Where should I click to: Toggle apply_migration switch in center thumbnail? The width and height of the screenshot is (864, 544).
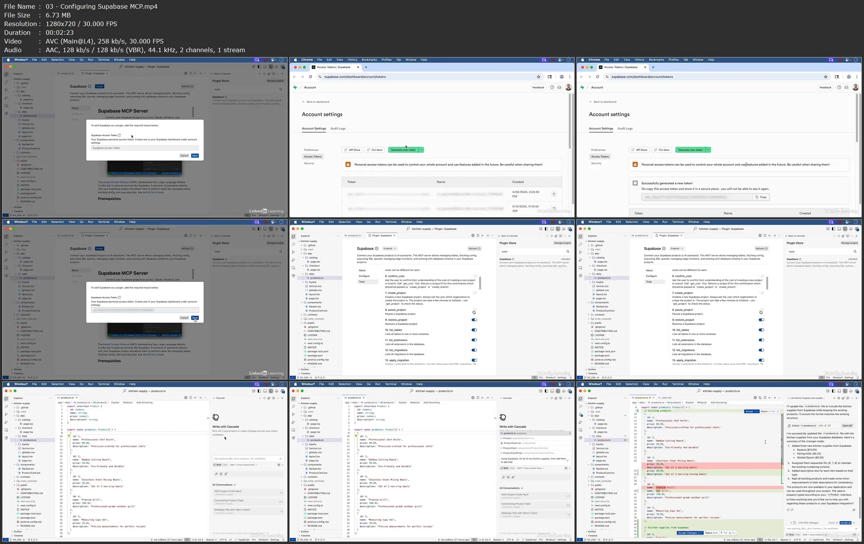coord(474,360)
